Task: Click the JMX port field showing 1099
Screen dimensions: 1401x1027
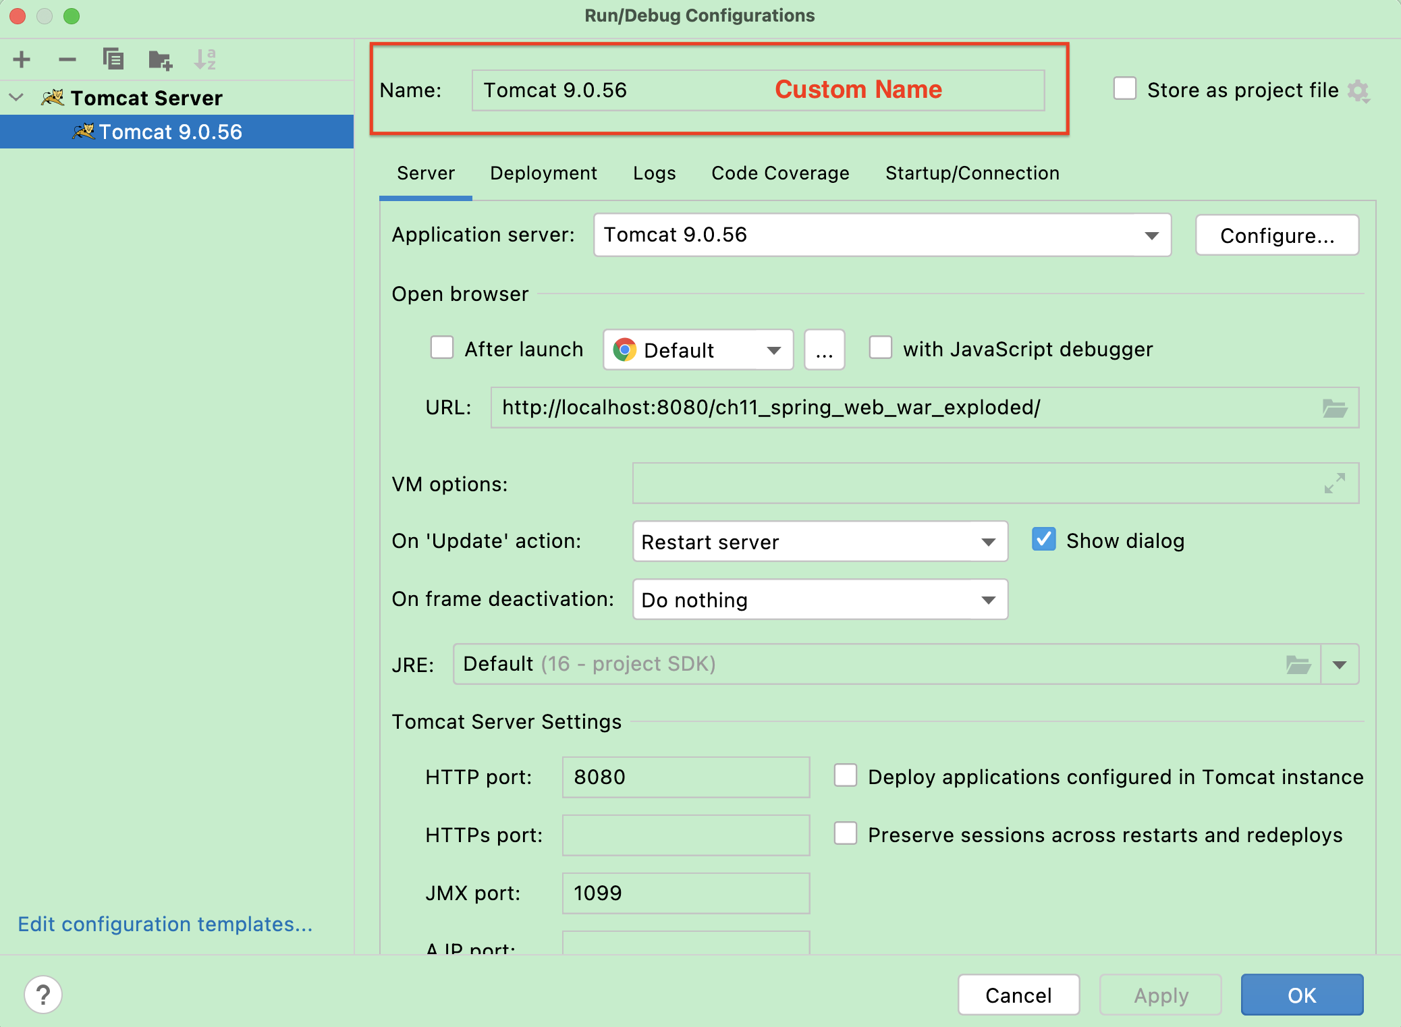Action: click(x=686, y=893)
